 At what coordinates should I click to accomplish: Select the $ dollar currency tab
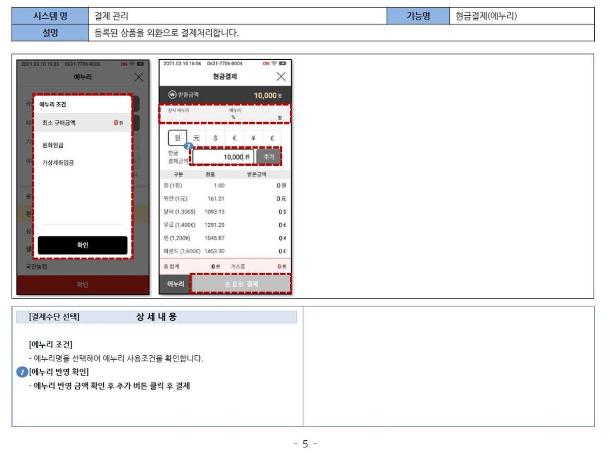pyautogui.click(x=215, y=138)
